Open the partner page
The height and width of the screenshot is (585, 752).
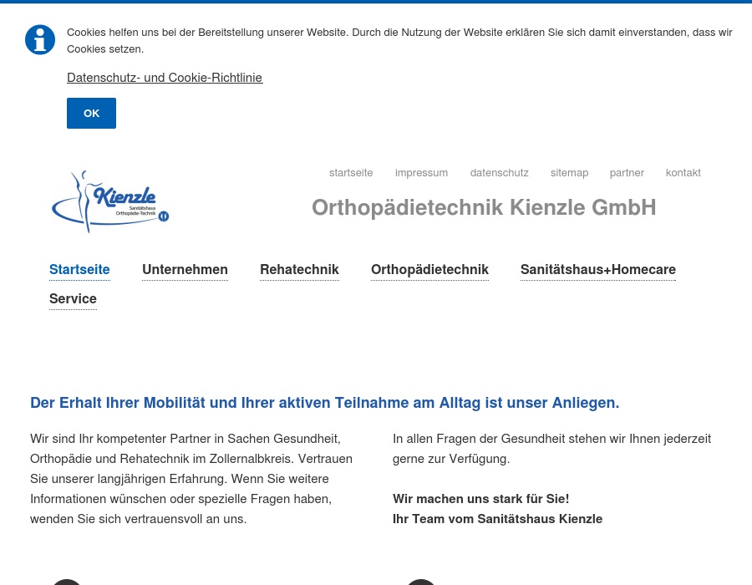[x=627, y=172]
